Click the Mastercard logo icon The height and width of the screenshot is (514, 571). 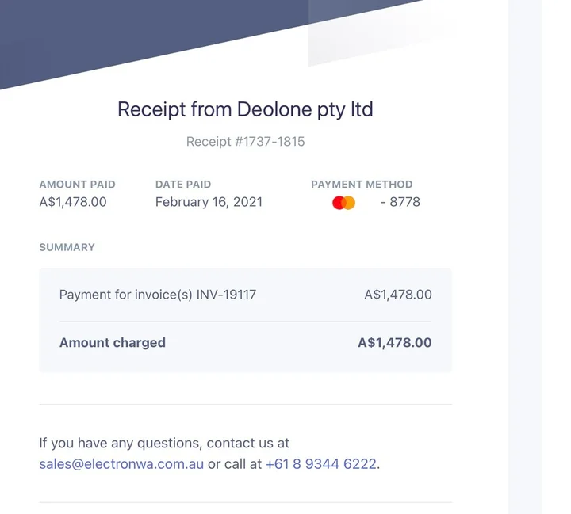click(x=343, y=203)
